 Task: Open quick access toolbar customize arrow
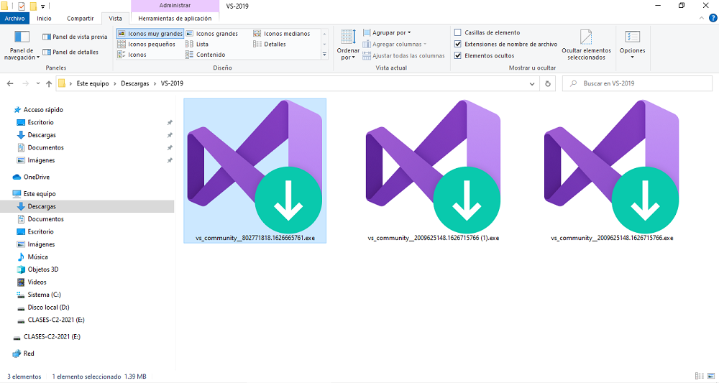[x=42, y=6]
